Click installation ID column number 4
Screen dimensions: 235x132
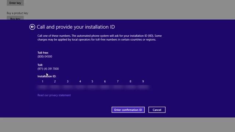click(80, 81)
